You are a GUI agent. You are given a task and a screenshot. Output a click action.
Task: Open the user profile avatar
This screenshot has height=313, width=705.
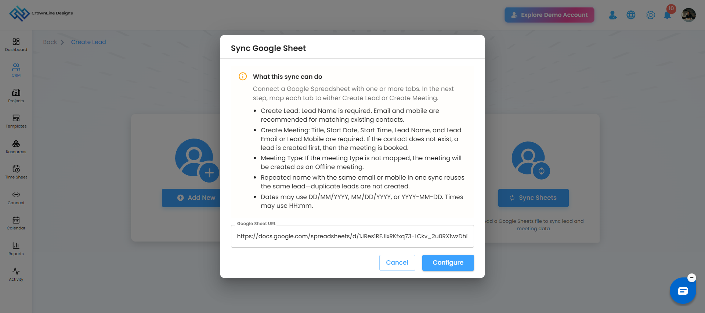(x=688, y=15)
